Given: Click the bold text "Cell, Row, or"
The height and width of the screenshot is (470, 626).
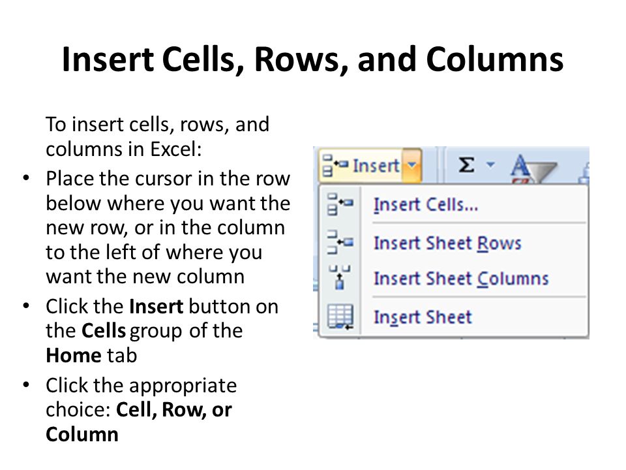Looking at the screenshot, I should coord(173,410).
